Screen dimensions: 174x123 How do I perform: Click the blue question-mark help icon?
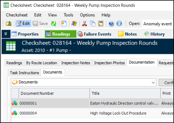click(x=111, y=24)
